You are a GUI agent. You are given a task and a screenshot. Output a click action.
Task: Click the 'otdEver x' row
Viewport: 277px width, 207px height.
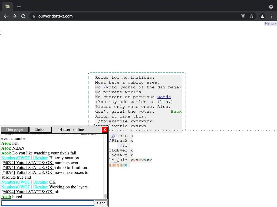click(x=121, y=150)
